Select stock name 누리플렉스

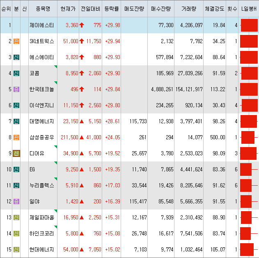pos(42,185)
